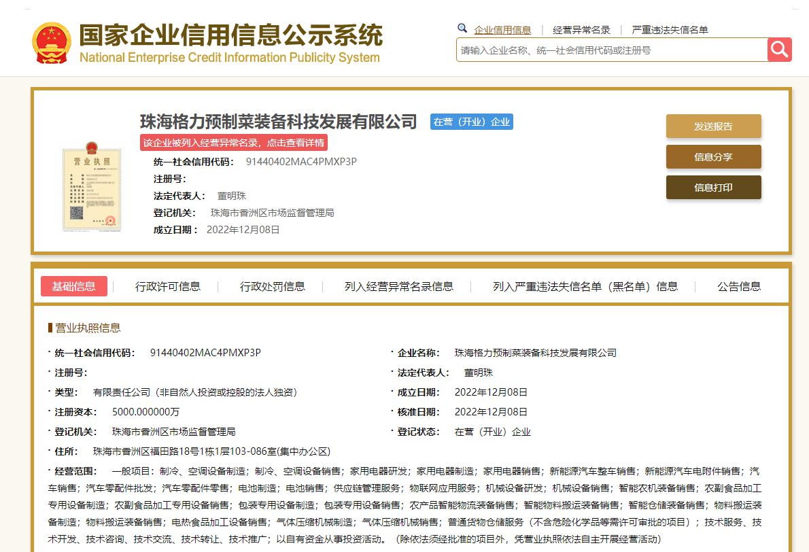Click the 核准日期 value 2022年12月08日

(x=491, y=412)
